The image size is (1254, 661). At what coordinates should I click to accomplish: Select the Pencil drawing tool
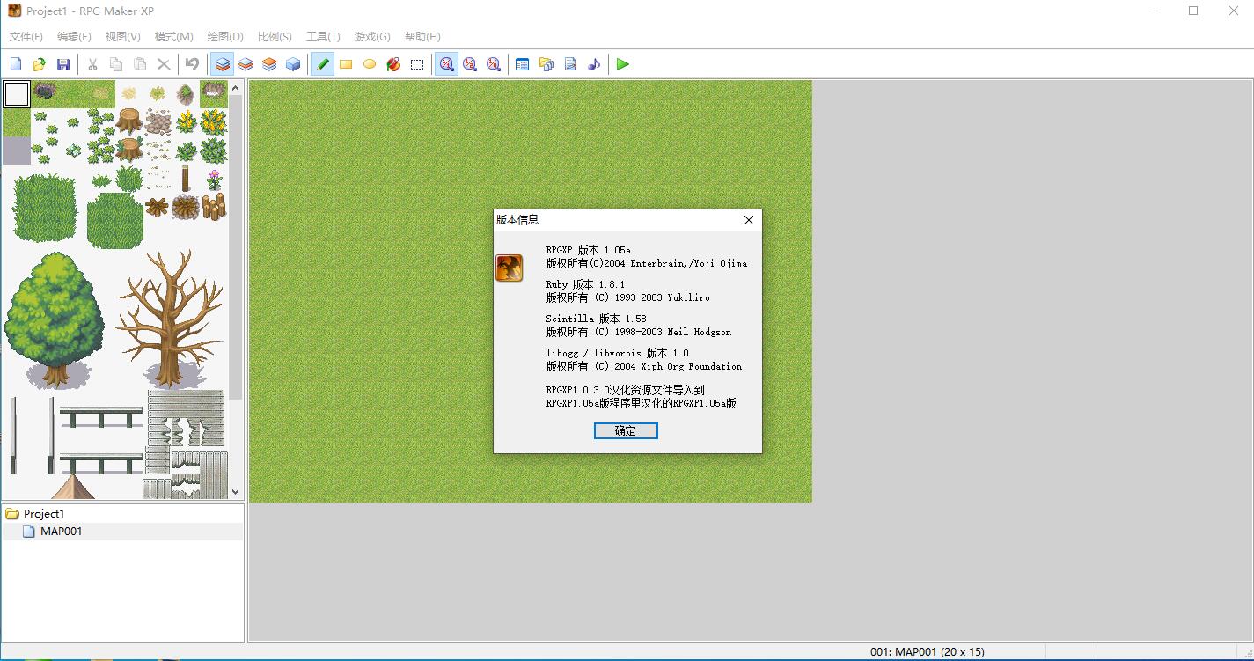pos(323,64)
